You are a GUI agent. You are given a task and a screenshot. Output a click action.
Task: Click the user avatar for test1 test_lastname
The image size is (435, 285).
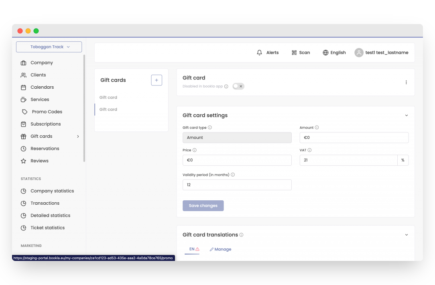(x=358, y=53)
